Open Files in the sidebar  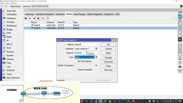point(9,63)
